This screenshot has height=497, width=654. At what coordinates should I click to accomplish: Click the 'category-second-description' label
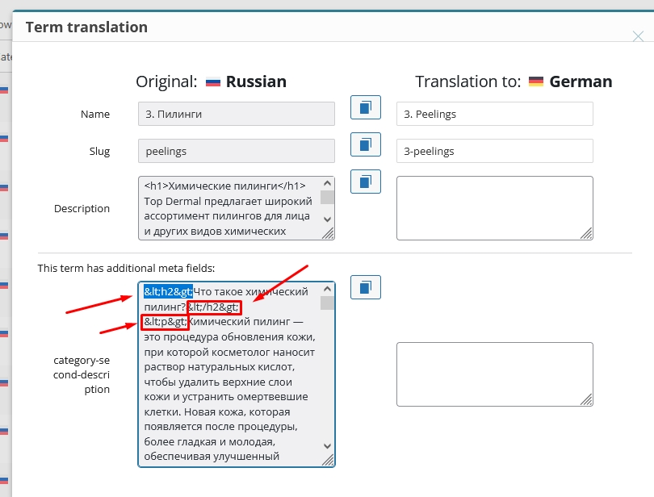point(82,374)
